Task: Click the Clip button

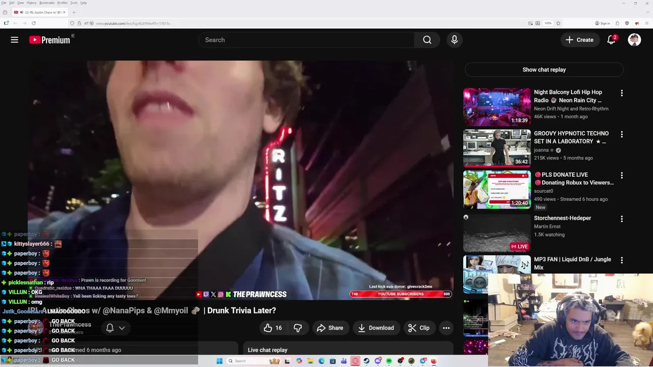Action: [418, 328]
